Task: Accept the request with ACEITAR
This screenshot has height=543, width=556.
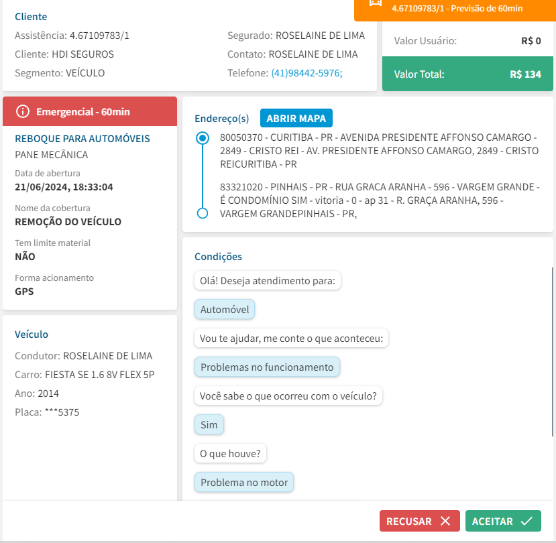Action: tap(503, 521)
